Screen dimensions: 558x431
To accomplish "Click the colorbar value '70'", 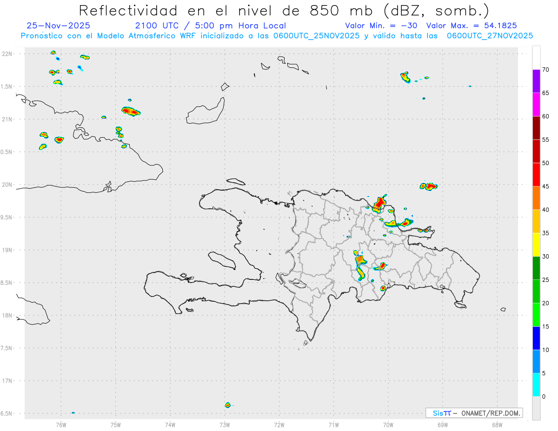I will (x=545, y=70).
